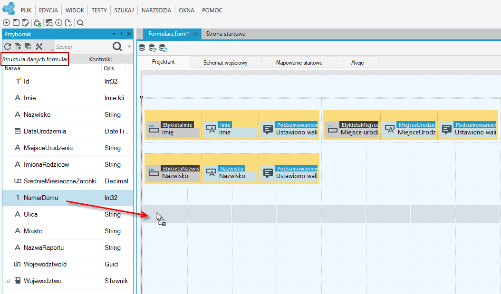Select the WojewodztwoId field row
The image size is (501, 294).
coord(67,264)
